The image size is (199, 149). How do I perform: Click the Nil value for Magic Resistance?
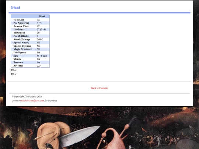point(39,49)
